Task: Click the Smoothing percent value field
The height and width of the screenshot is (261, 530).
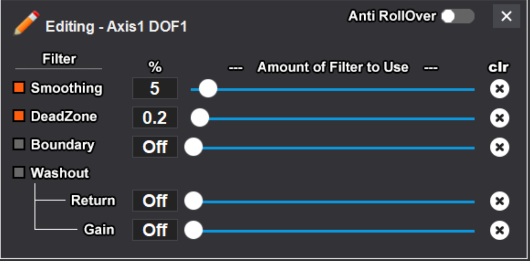Action: click(155, 88)
